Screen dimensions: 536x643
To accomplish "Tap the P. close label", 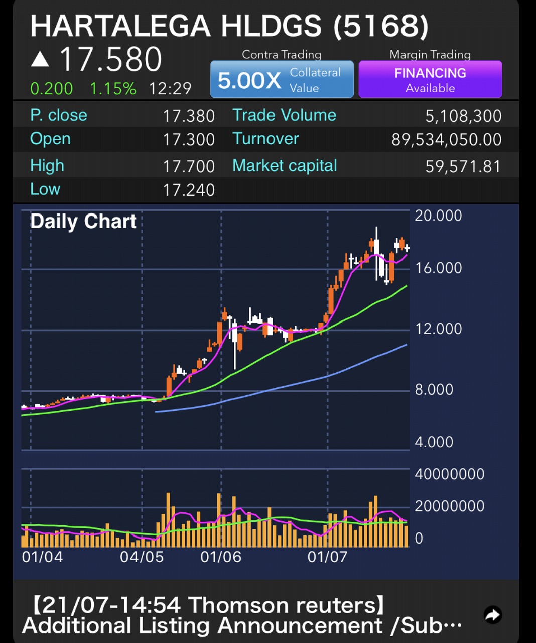I will pos(59,115).
